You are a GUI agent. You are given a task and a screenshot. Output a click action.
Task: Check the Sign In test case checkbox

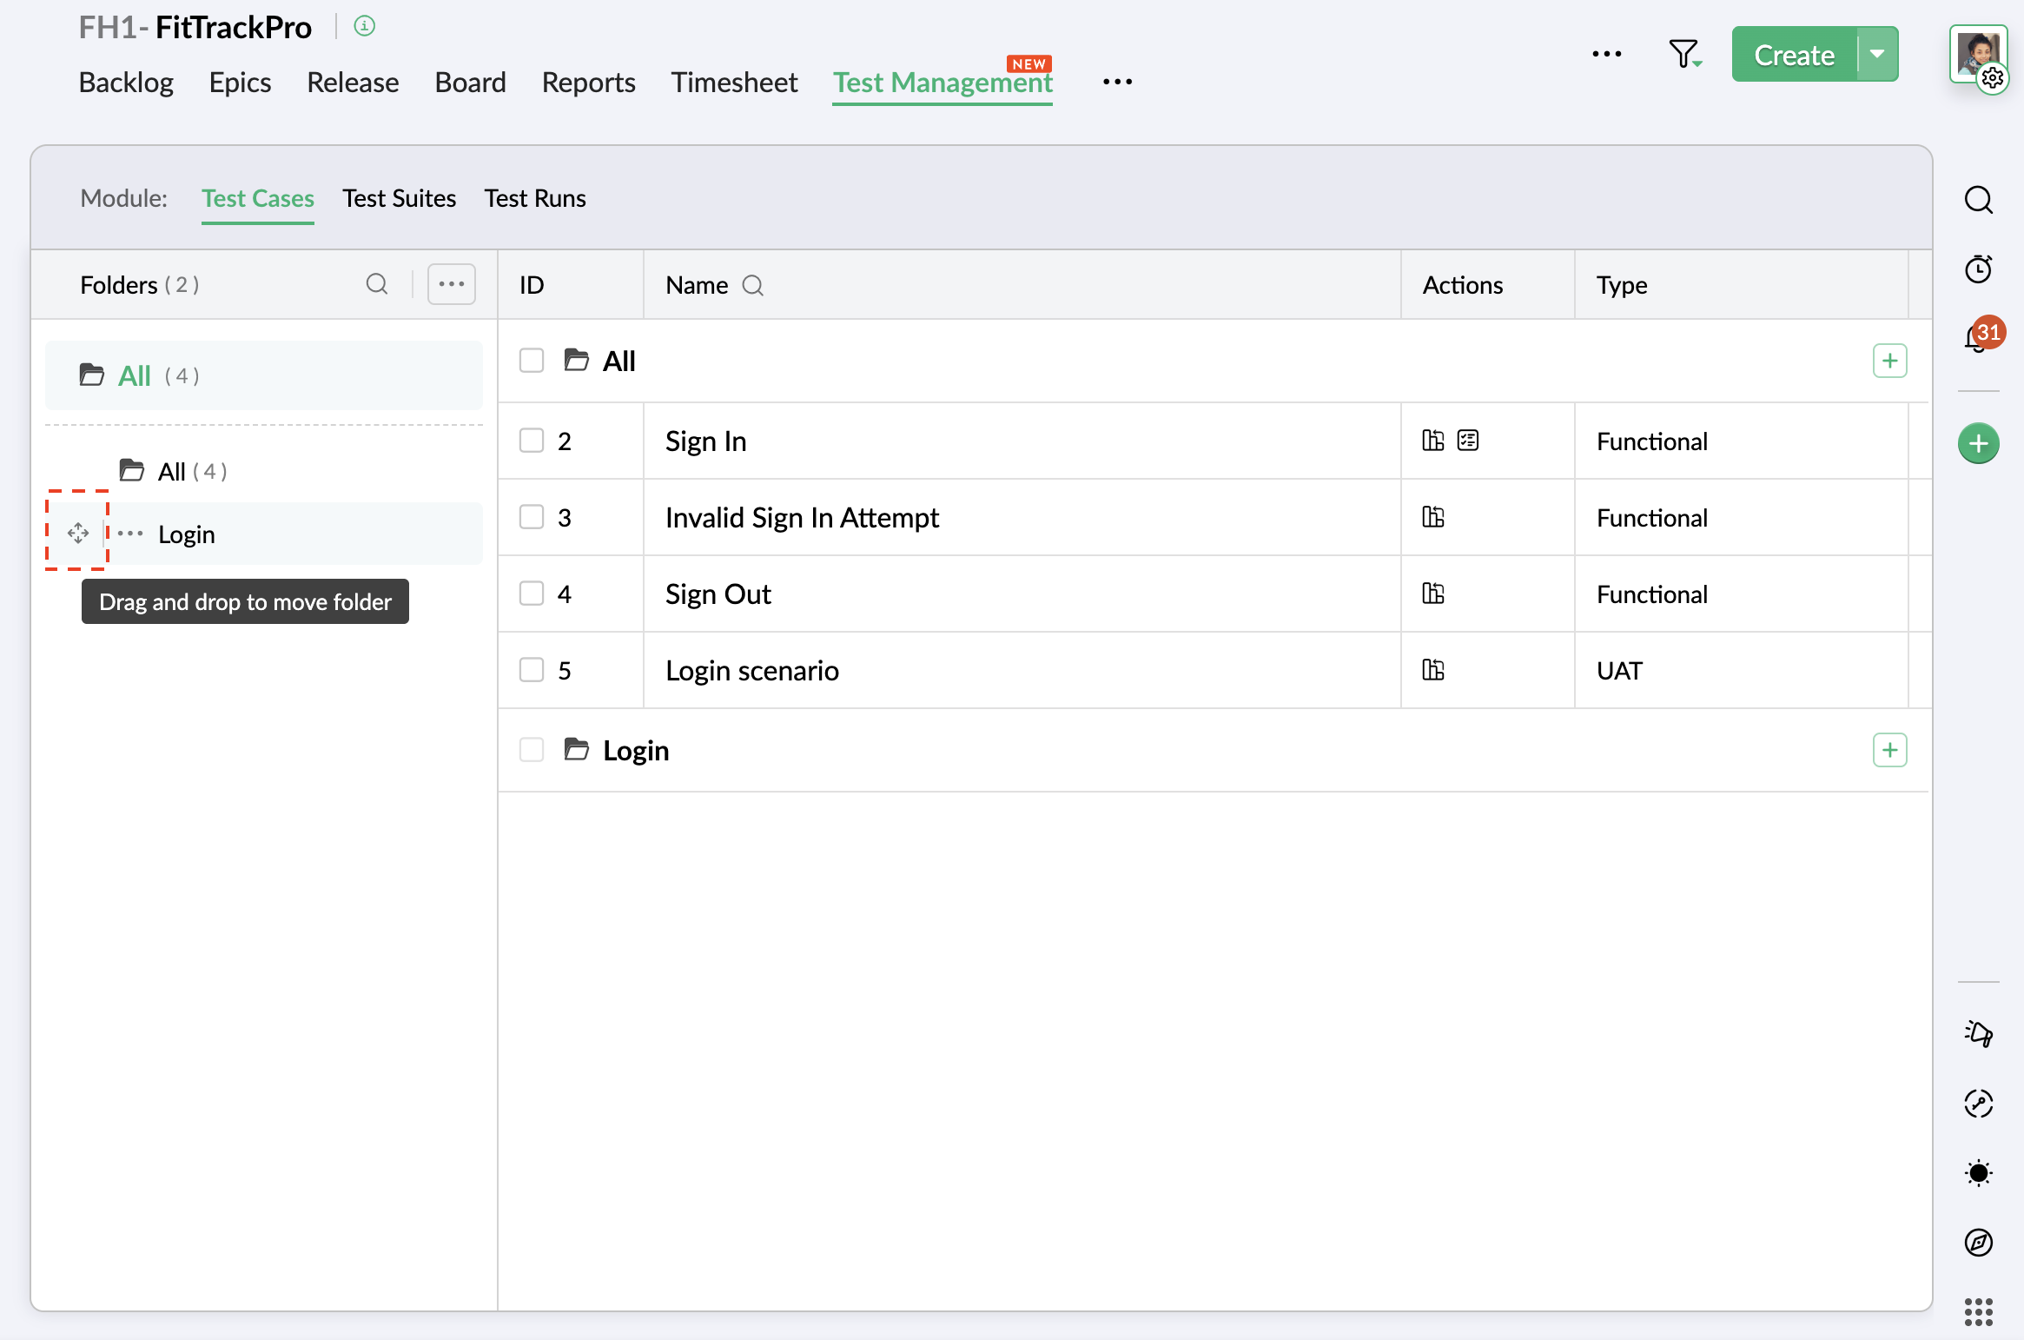pos(531,441)
